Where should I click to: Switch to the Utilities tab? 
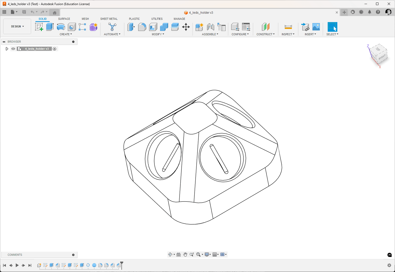coord(157,19)
